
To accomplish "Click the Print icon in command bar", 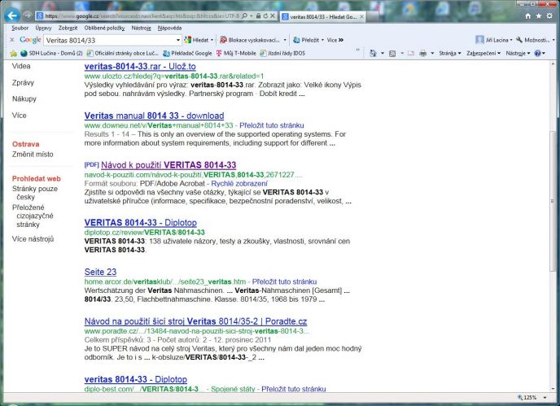I will (x=423, y=54).
